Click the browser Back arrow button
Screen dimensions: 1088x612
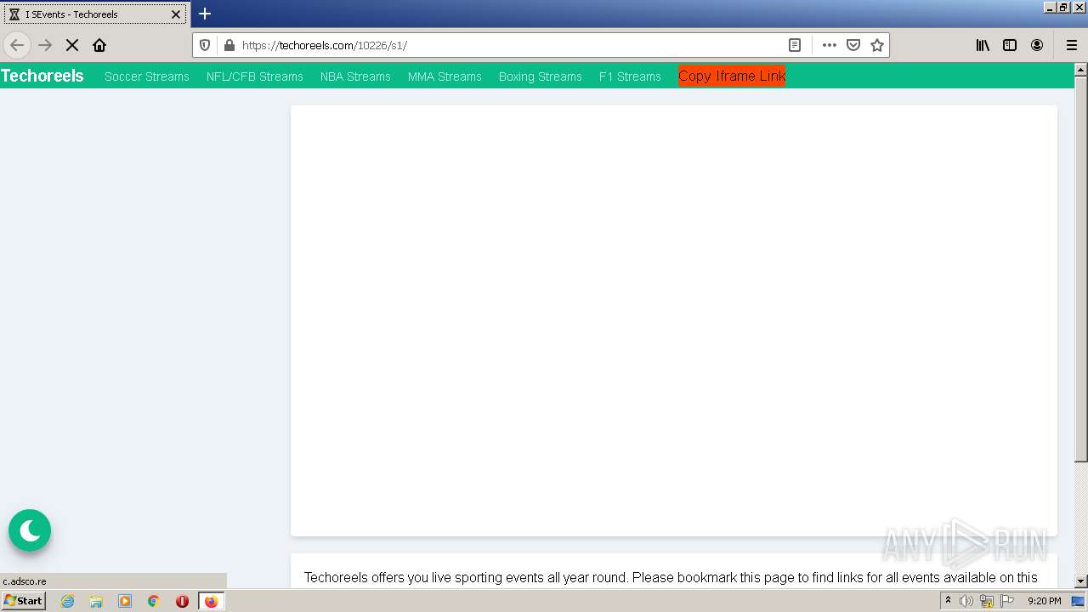(17, 45)
